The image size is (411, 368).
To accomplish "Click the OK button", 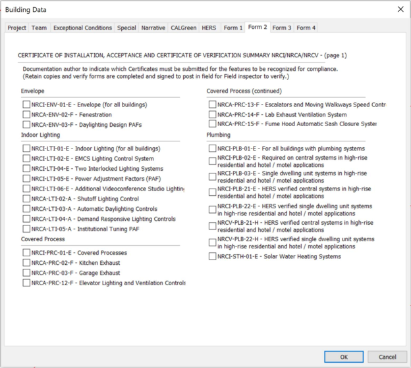I will 343,357.
